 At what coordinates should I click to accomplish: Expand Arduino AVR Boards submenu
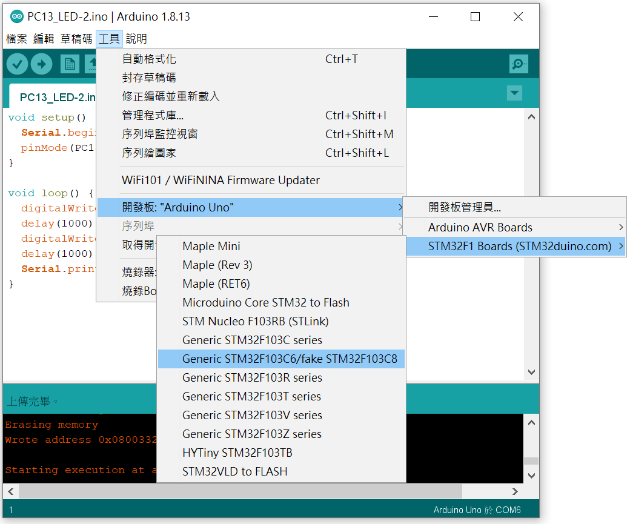click(x=515, y=227)
